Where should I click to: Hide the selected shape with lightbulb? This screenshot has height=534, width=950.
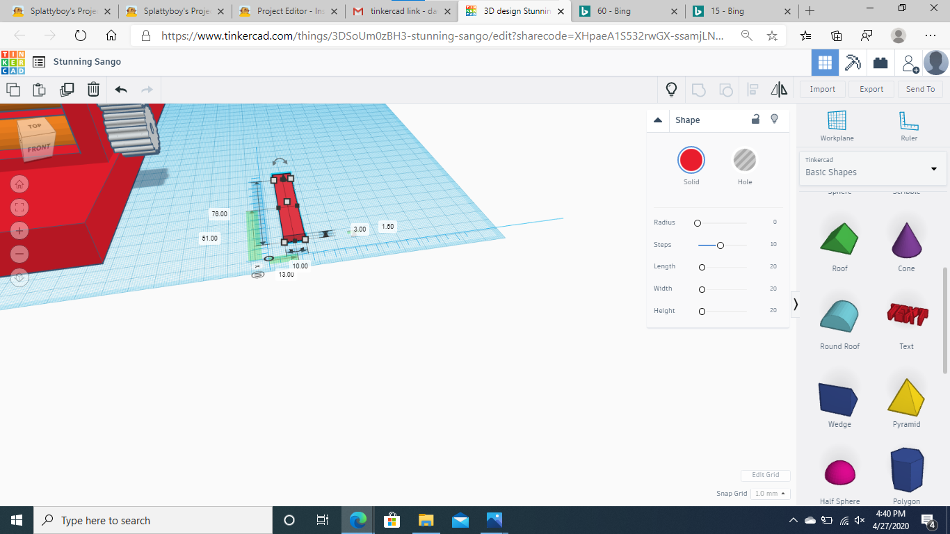point(775,120)
